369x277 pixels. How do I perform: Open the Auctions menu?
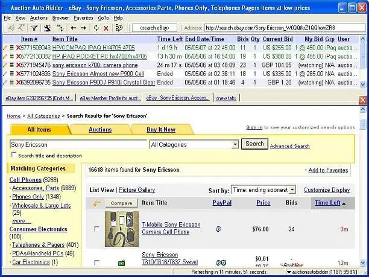pyautogui.click(x=39, y=18)
